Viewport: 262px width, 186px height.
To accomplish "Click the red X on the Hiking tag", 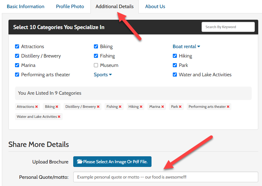I will pos(141,107).
